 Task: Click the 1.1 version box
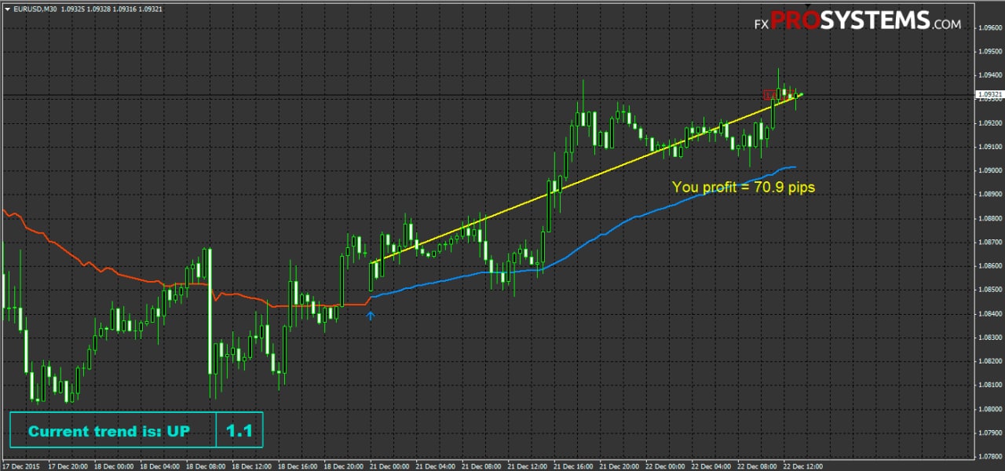239,431
